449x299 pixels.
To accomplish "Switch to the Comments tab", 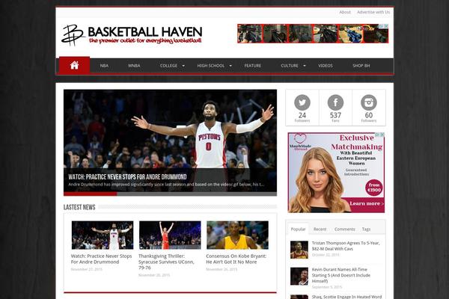I will [345, 229].
